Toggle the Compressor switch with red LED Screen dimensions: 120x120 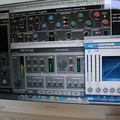click(28, 37)
